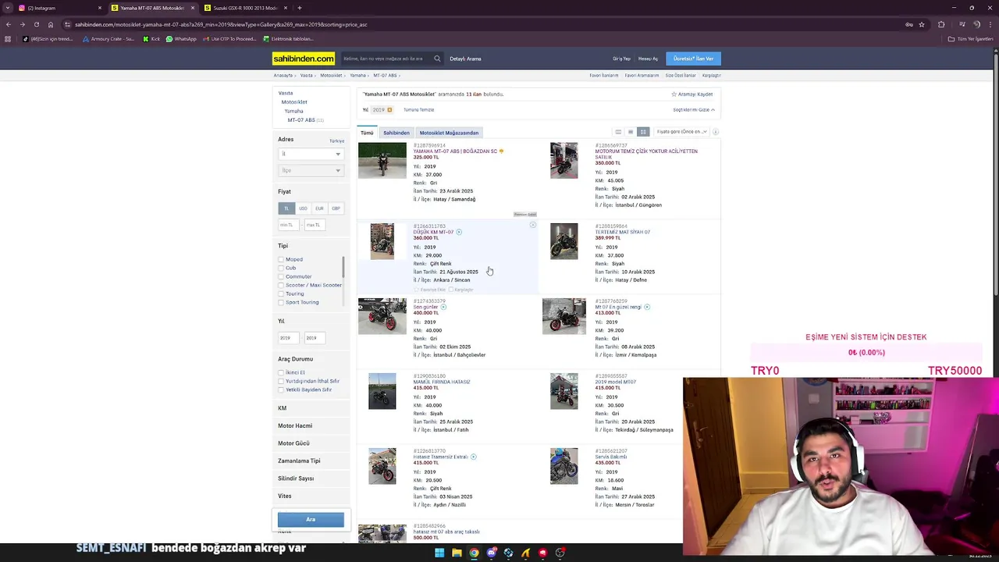Select the Sahibinden results tab

(x=396, y=133)
